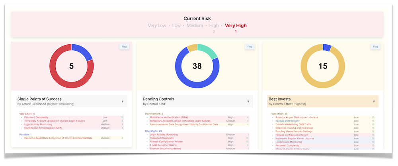Click Flag on the Single Points of Success card
The image size is (398, 166).
pos(124,47)
